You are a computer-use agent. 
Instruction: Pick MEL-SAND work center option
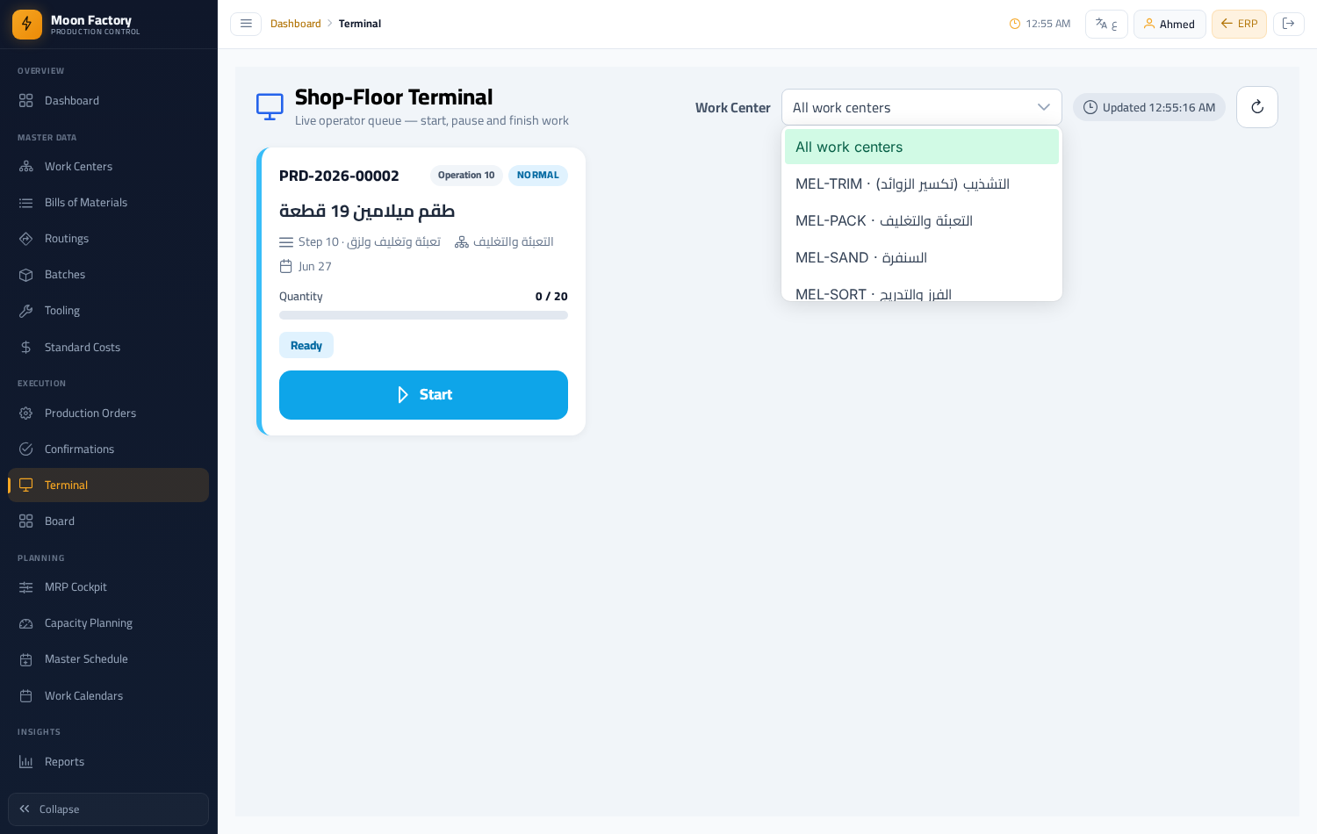[922, 257]
